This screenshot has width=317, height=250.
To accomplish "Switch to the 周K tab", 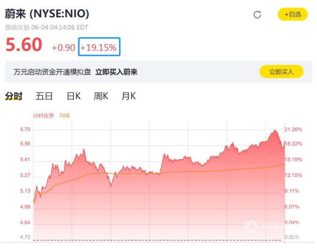I will coord(101,96).
